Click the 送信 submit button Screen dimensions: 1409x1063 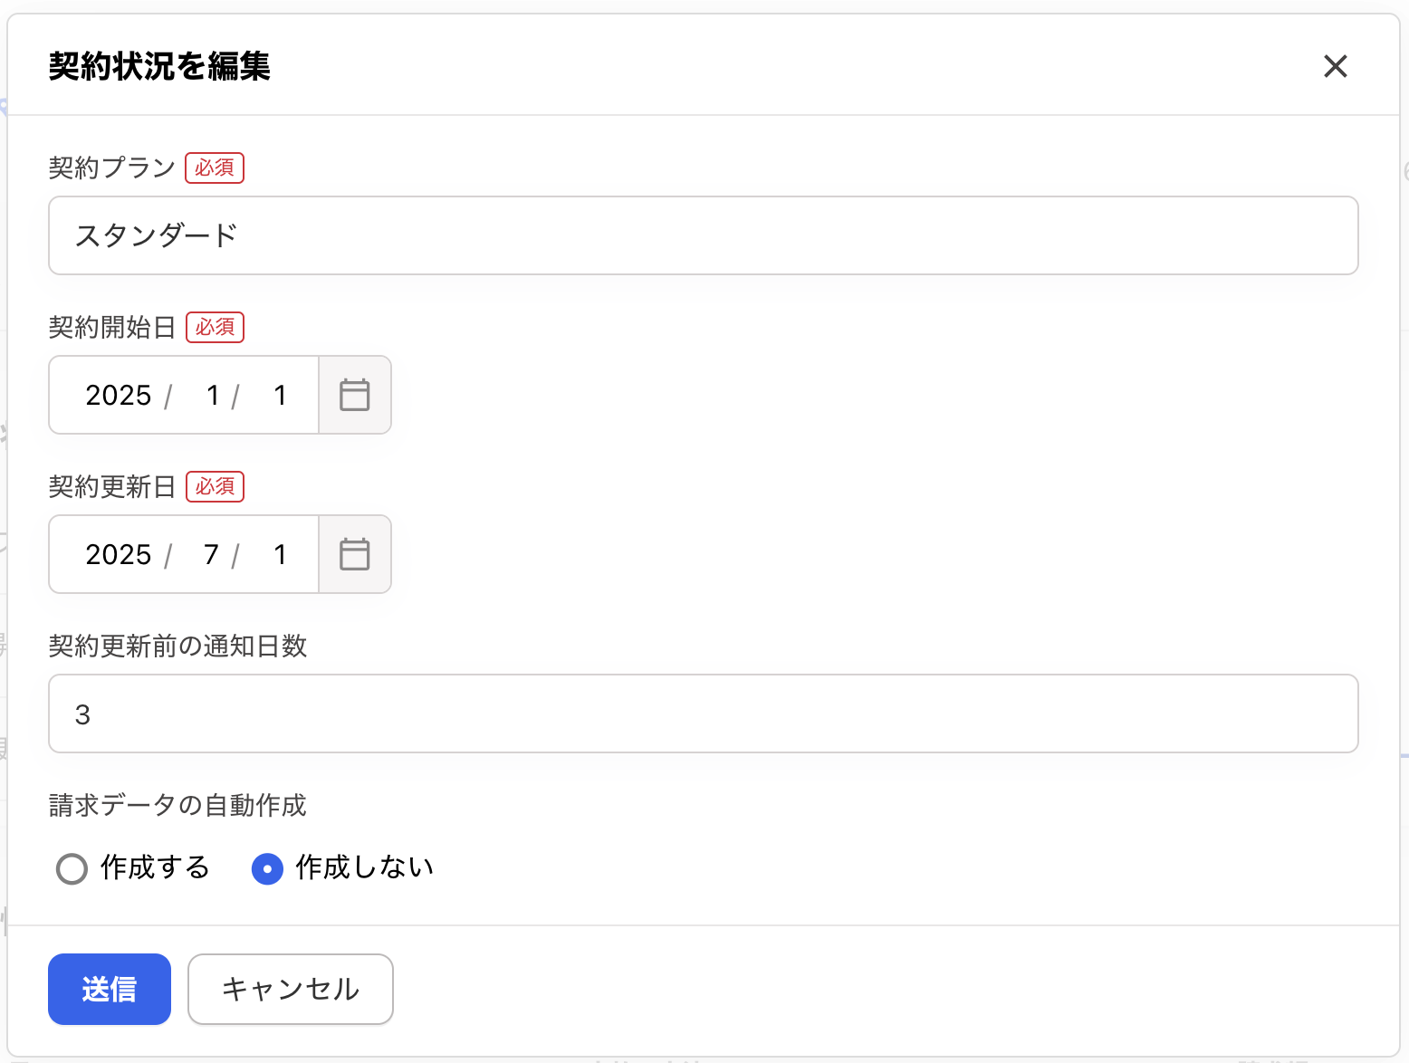[110, 989]
